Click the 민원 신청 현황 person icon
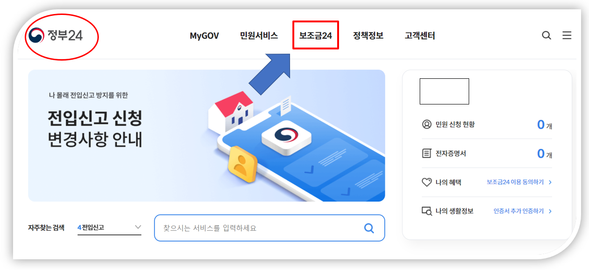Viewport: 589px width, 270px height. point(426,125)
